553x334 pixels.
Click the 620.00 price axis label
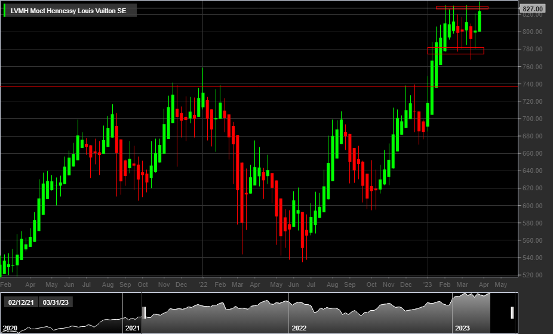[x=533, y=188]
